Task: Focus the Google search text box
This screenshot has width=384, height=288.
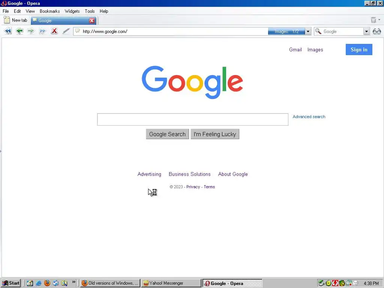Action: pos(192,119)
